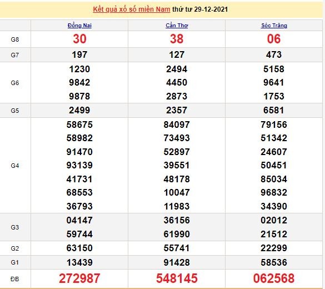Select Sóc Trăng G3 number 02012

[x=274, y=220]
